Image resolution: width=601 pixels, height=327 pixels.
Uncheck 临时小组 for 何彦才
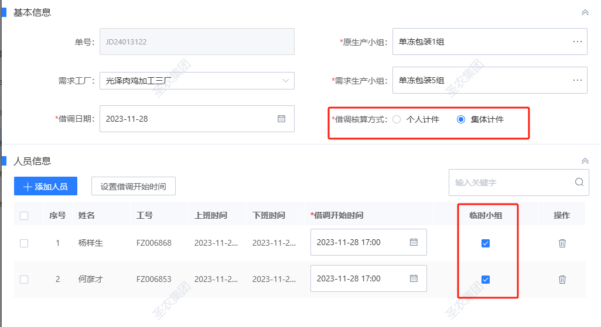coord(485,280)
